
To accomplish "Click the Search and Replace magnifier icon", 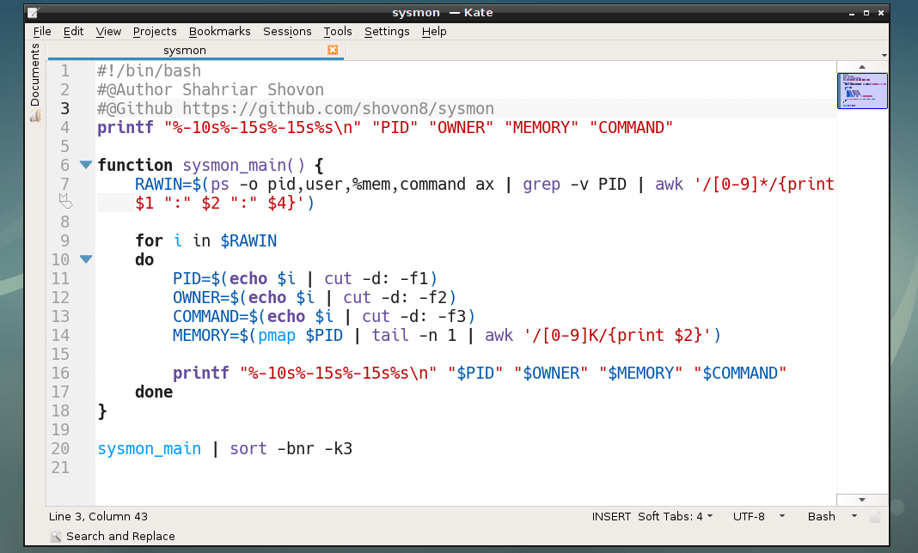I will (x=56, y=536).
